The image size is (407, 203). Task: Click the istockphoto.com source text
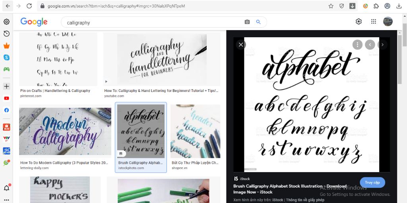coord(131,168)
